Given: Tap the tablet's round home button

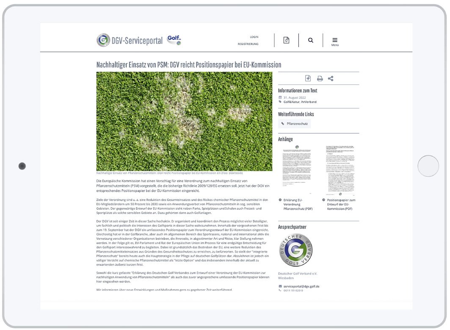Looking at the screenshot, I should point(428,166).
